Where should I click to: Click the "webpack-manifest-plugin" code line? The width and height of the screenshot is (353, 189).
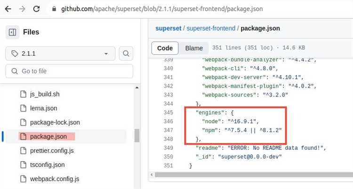point(259,86)
